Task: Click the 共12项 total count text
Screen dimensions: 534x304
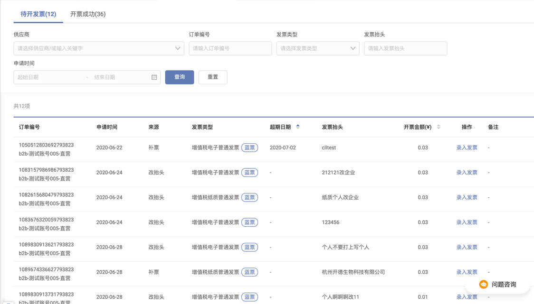Action: pos(22,106)
